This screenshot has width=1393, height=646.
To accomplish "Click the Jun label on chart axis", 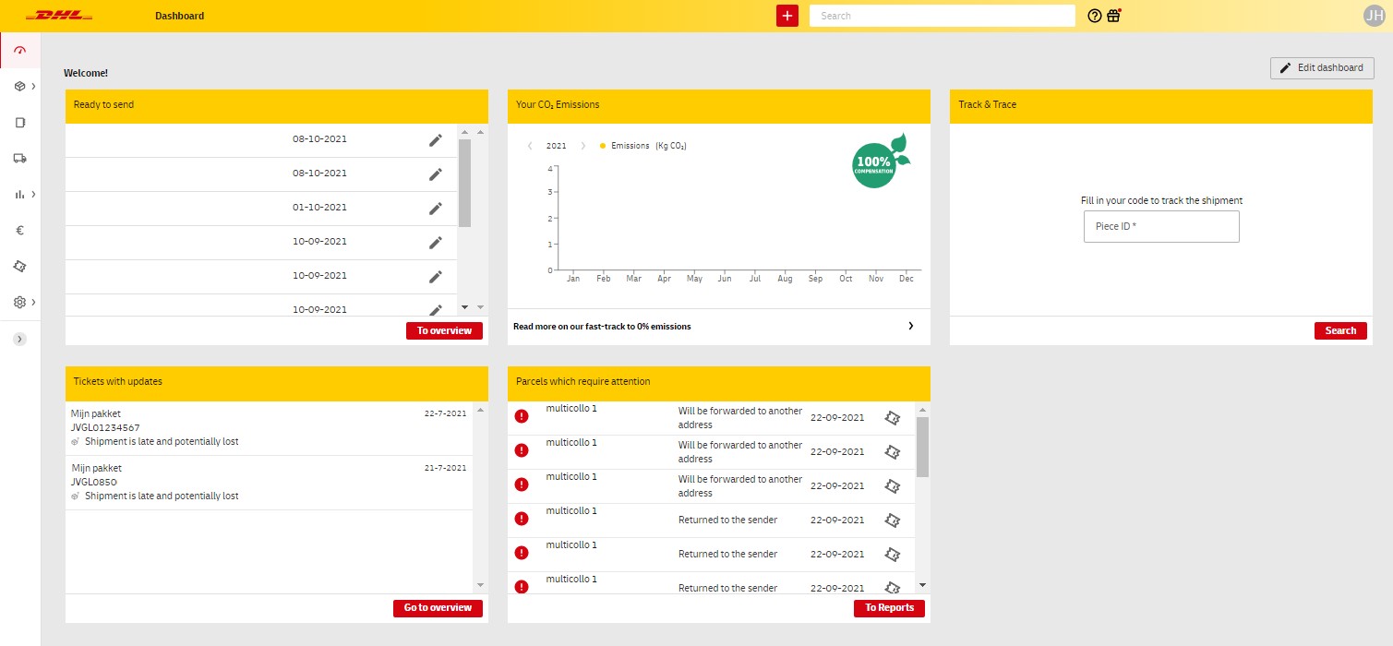I will [725, 279].
